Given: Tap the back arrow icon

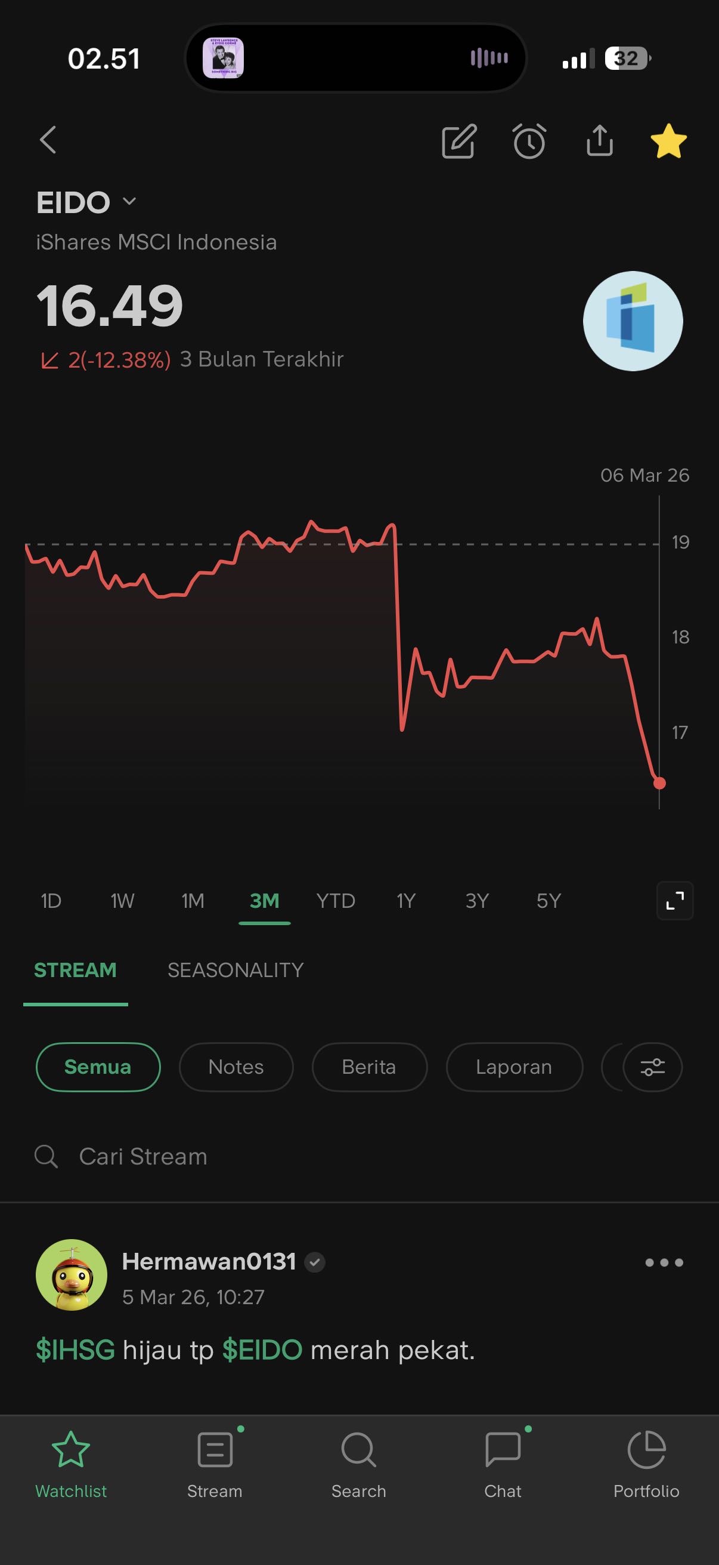Looking at the screenshot, I should (x=48, y=140).
